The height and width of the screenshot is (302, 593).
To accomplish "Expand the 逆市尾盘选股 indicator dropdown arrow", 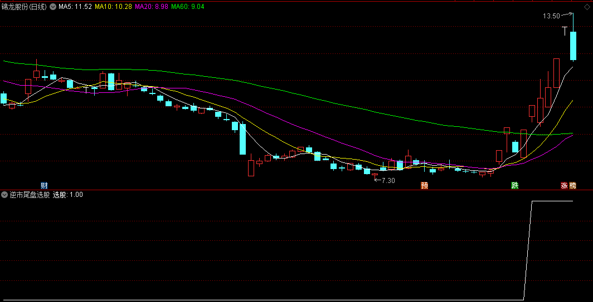I will tap(5, 195).
